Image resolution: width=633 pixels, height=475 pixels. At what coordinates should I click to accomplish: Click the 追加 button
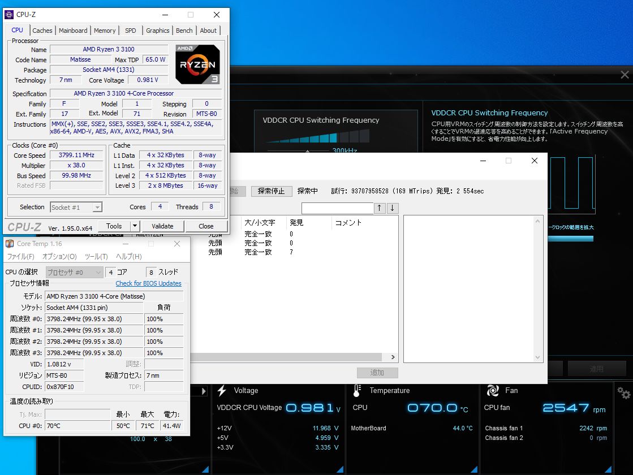pyautogui.click(x=377, y=373)
